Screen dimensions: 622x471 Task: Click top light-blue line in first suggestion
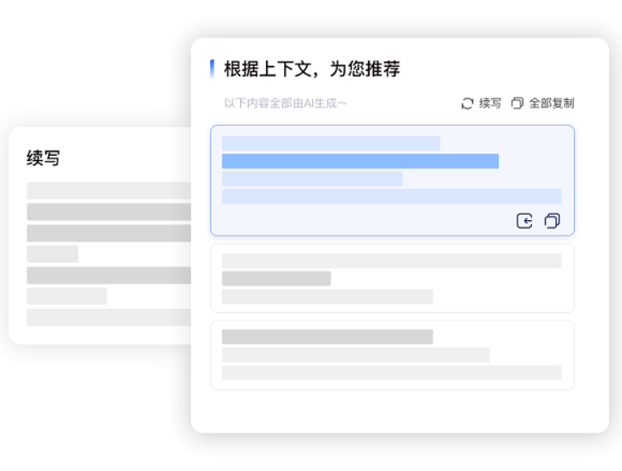coord(331,143)
